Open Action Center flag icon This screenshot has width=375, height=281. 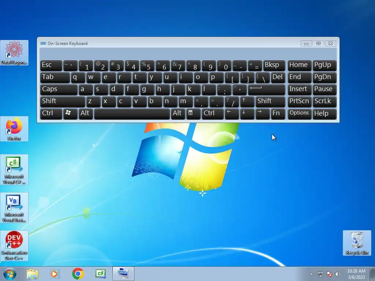coord(329,274)
